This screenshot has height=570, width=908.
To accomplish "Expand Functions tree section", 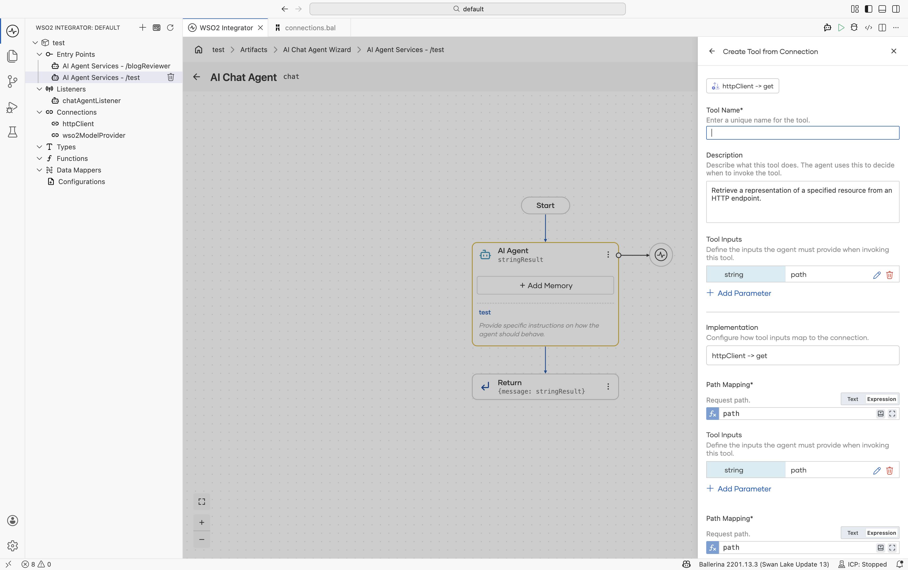I will point(39,158).
